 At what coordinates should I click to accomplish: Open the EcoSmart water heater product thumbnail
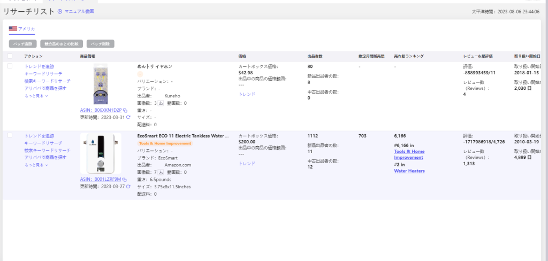point(101,153)
